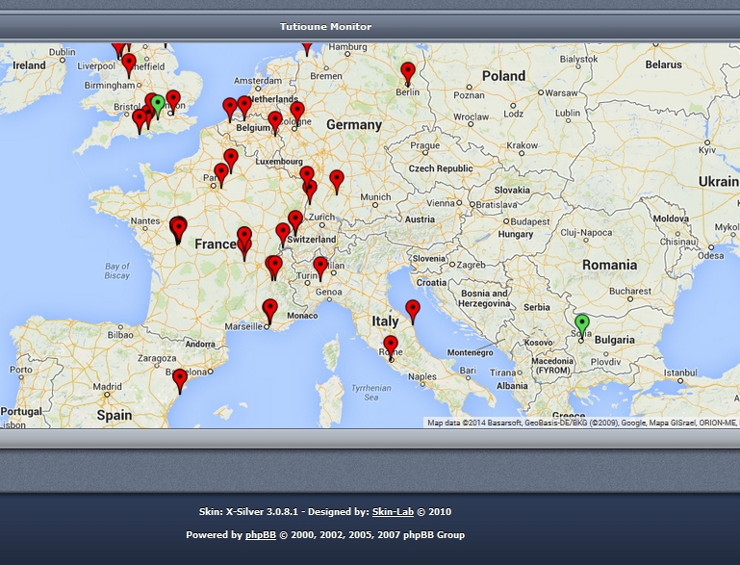Click the red marker near Berlin
Image resolution: width=740 pixels, height=565 pixels.
(408, 72)
